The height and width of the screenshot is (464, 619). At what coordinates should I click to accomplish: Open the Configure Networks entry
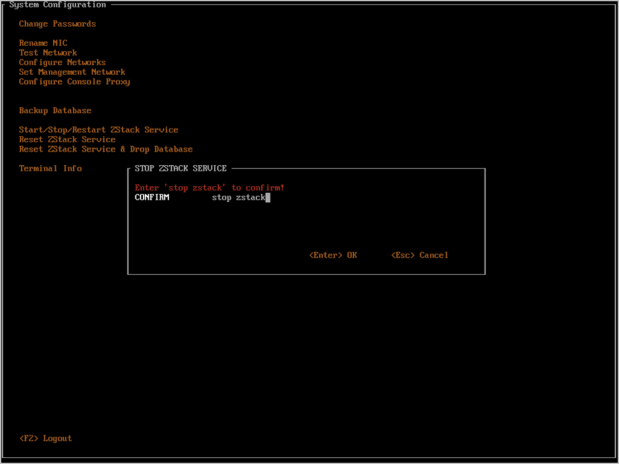click(x=63, y=62)
